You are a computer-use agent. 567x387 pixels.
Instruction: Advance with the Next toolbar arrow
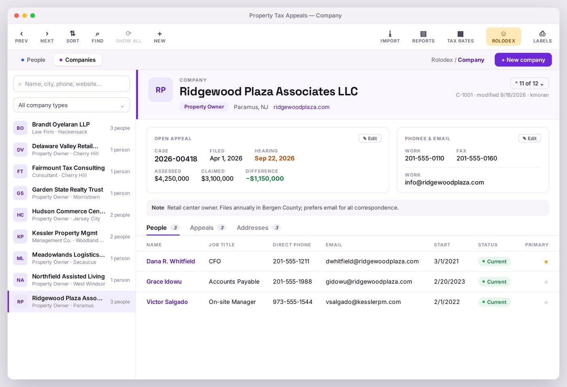[47, 36]
